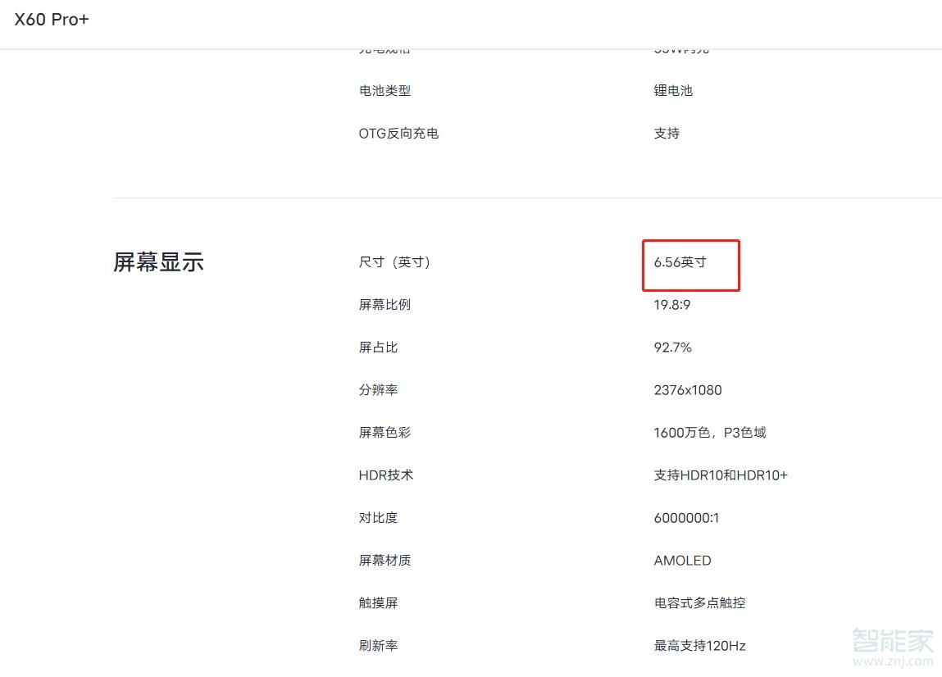The width and height of the screenshot is (942, 677).
Task: Select the 屏幕显示 section heading
Action: (158, 262)
